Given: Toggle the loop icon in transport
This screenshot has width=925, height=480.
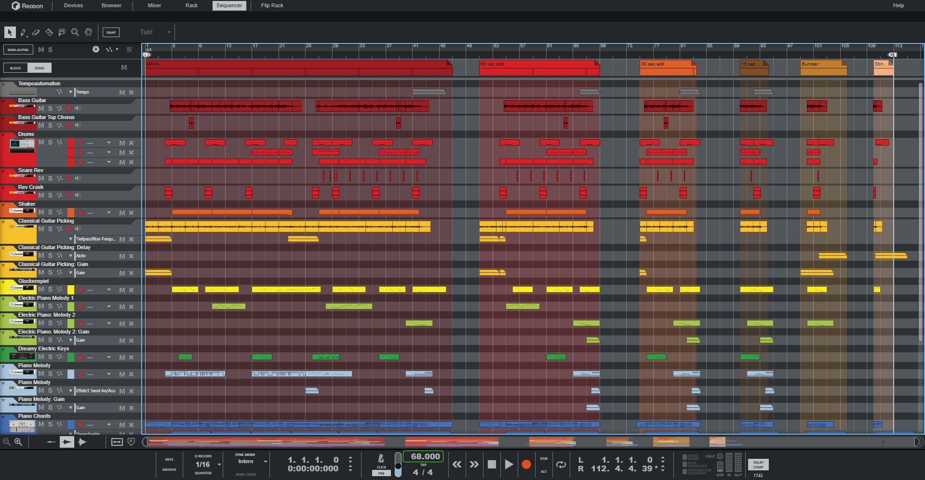Looking at the screenshot, I should pos(561,465).
